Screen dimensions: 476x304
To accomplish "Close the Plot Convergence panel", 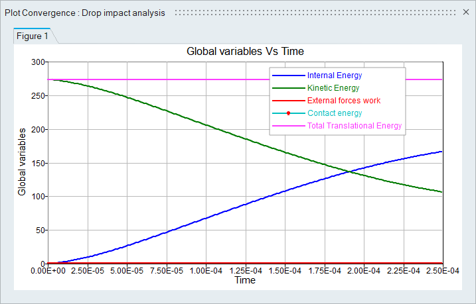I will [x=466, y=13].
